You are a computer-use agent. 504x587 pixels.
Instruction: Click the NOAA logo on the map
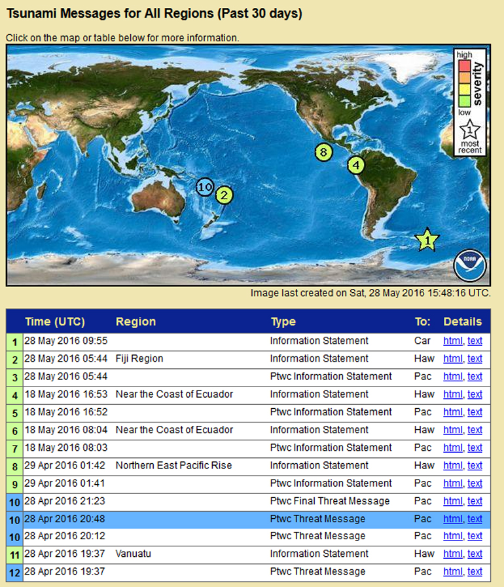click(469, 267)
